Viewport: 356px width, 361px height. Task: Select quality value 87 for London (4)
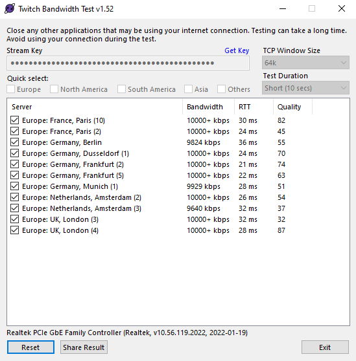(281, 230)
